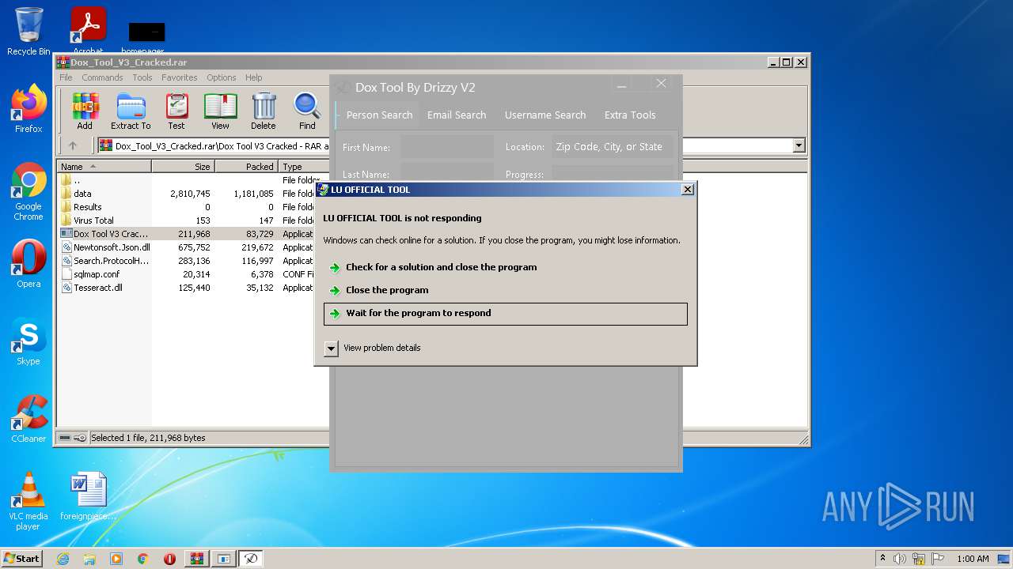1013x569 pixels.
Task: Click the Extract To icon in WinRAR
Action: pyautogui.click(x=131, y=111)
